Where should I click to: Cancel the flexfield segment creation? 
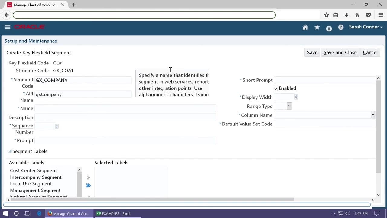point(370,52)
